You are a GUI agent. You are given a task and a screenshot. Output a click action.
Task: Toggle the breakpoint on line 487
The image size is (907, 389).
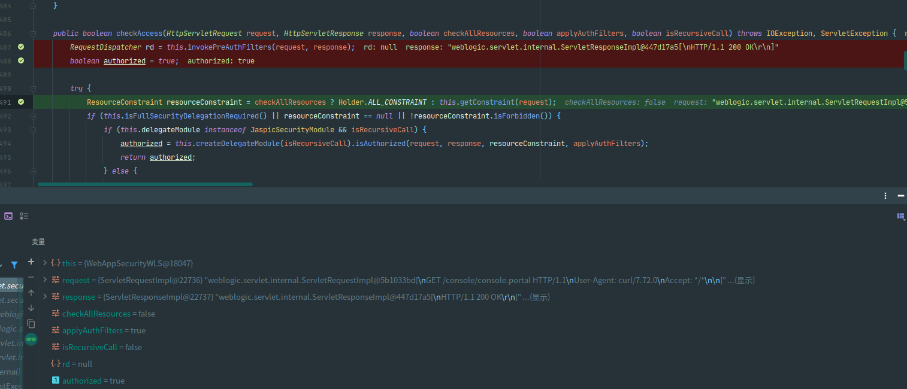21,47
